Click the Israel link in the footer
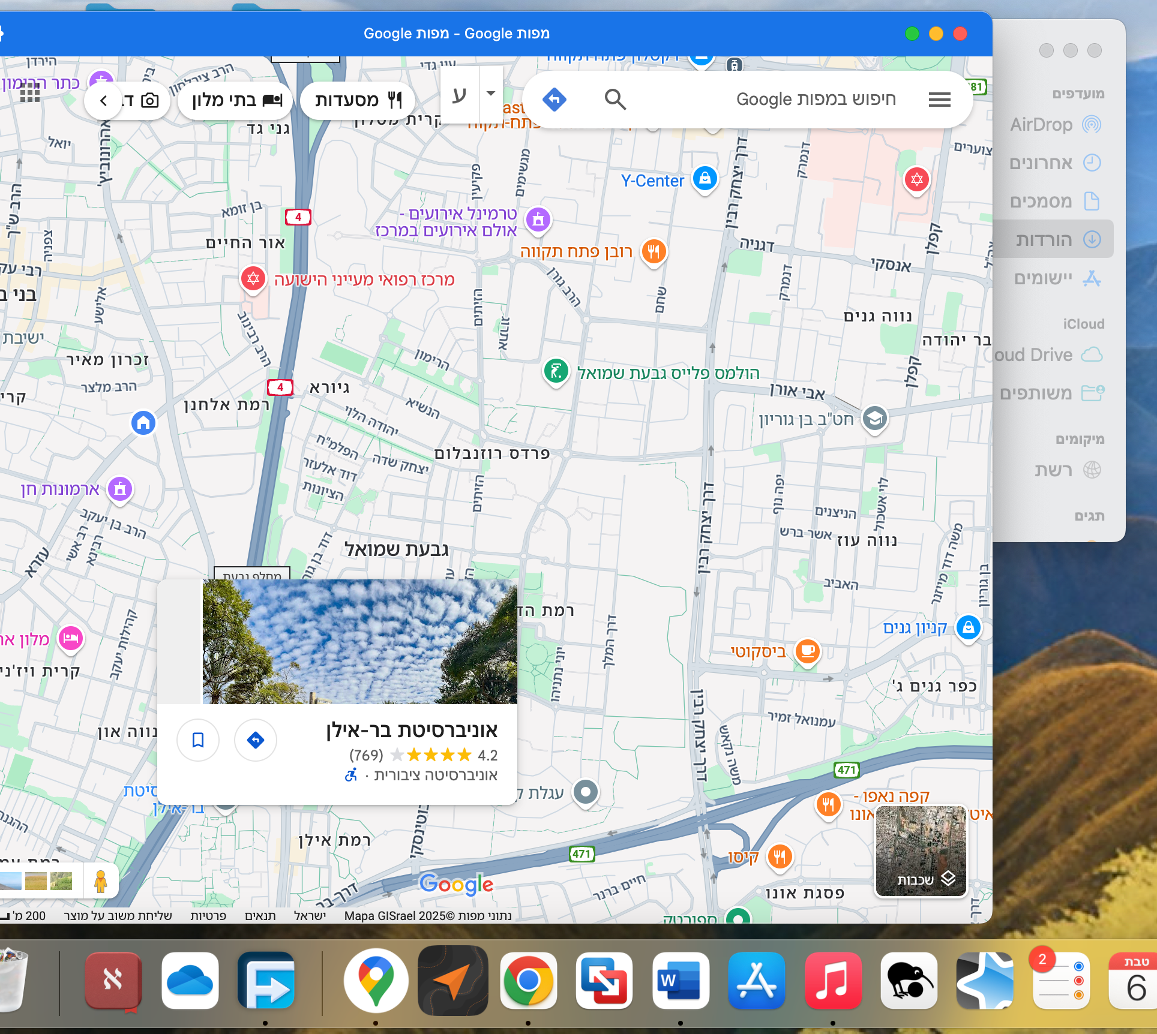This screenshot has height=1034, width=1157. pyautogui.click(x=310, y=916)
